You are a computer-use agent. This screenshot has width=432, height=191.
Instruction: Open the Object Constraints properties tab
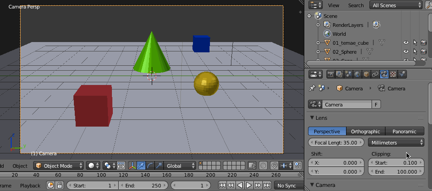(375, 74)
